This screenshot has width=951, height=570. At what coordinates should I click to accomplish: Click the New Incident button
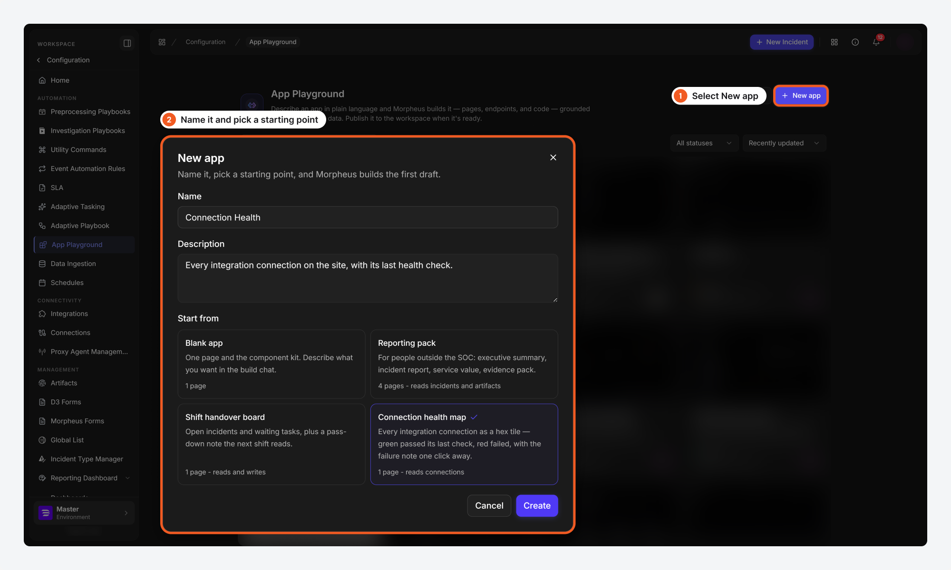point(782,42)
